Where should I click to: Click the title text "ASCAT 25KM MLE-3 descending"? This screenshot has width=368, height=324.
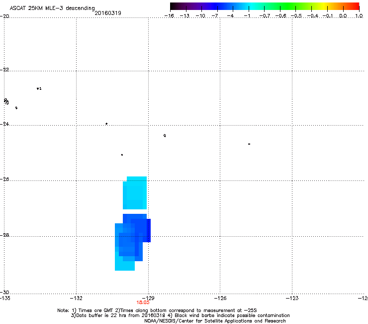tap(52, 8)
